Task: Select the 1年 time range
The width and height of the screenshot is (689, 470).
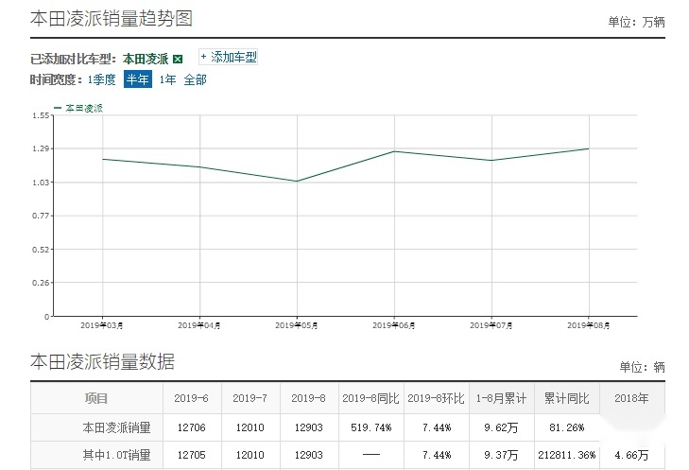Action: pos(168,80)
